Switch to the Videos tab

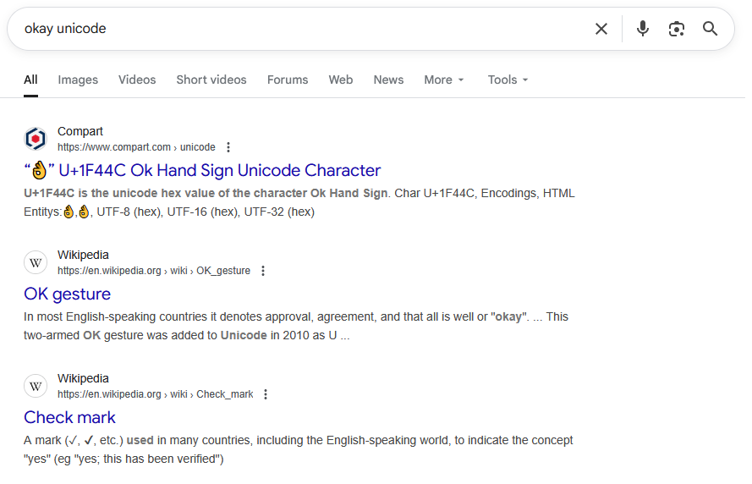point(137,80)
